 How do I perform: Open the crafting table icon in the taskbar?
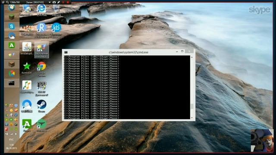point(12,64)
